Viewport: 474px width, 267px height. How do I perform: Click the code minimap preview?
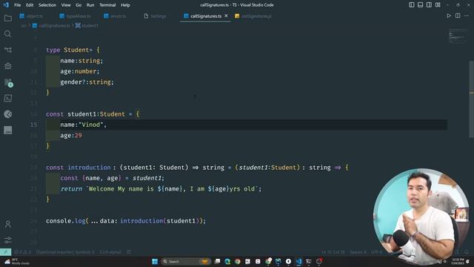pos(458,36)
